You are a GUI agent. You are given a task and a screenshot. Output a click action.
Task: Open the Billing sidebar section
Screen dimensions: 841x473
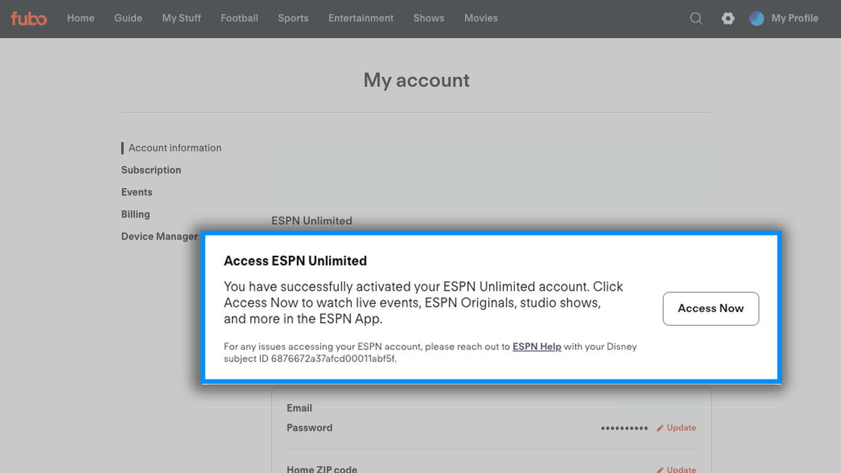pos(135,215)
